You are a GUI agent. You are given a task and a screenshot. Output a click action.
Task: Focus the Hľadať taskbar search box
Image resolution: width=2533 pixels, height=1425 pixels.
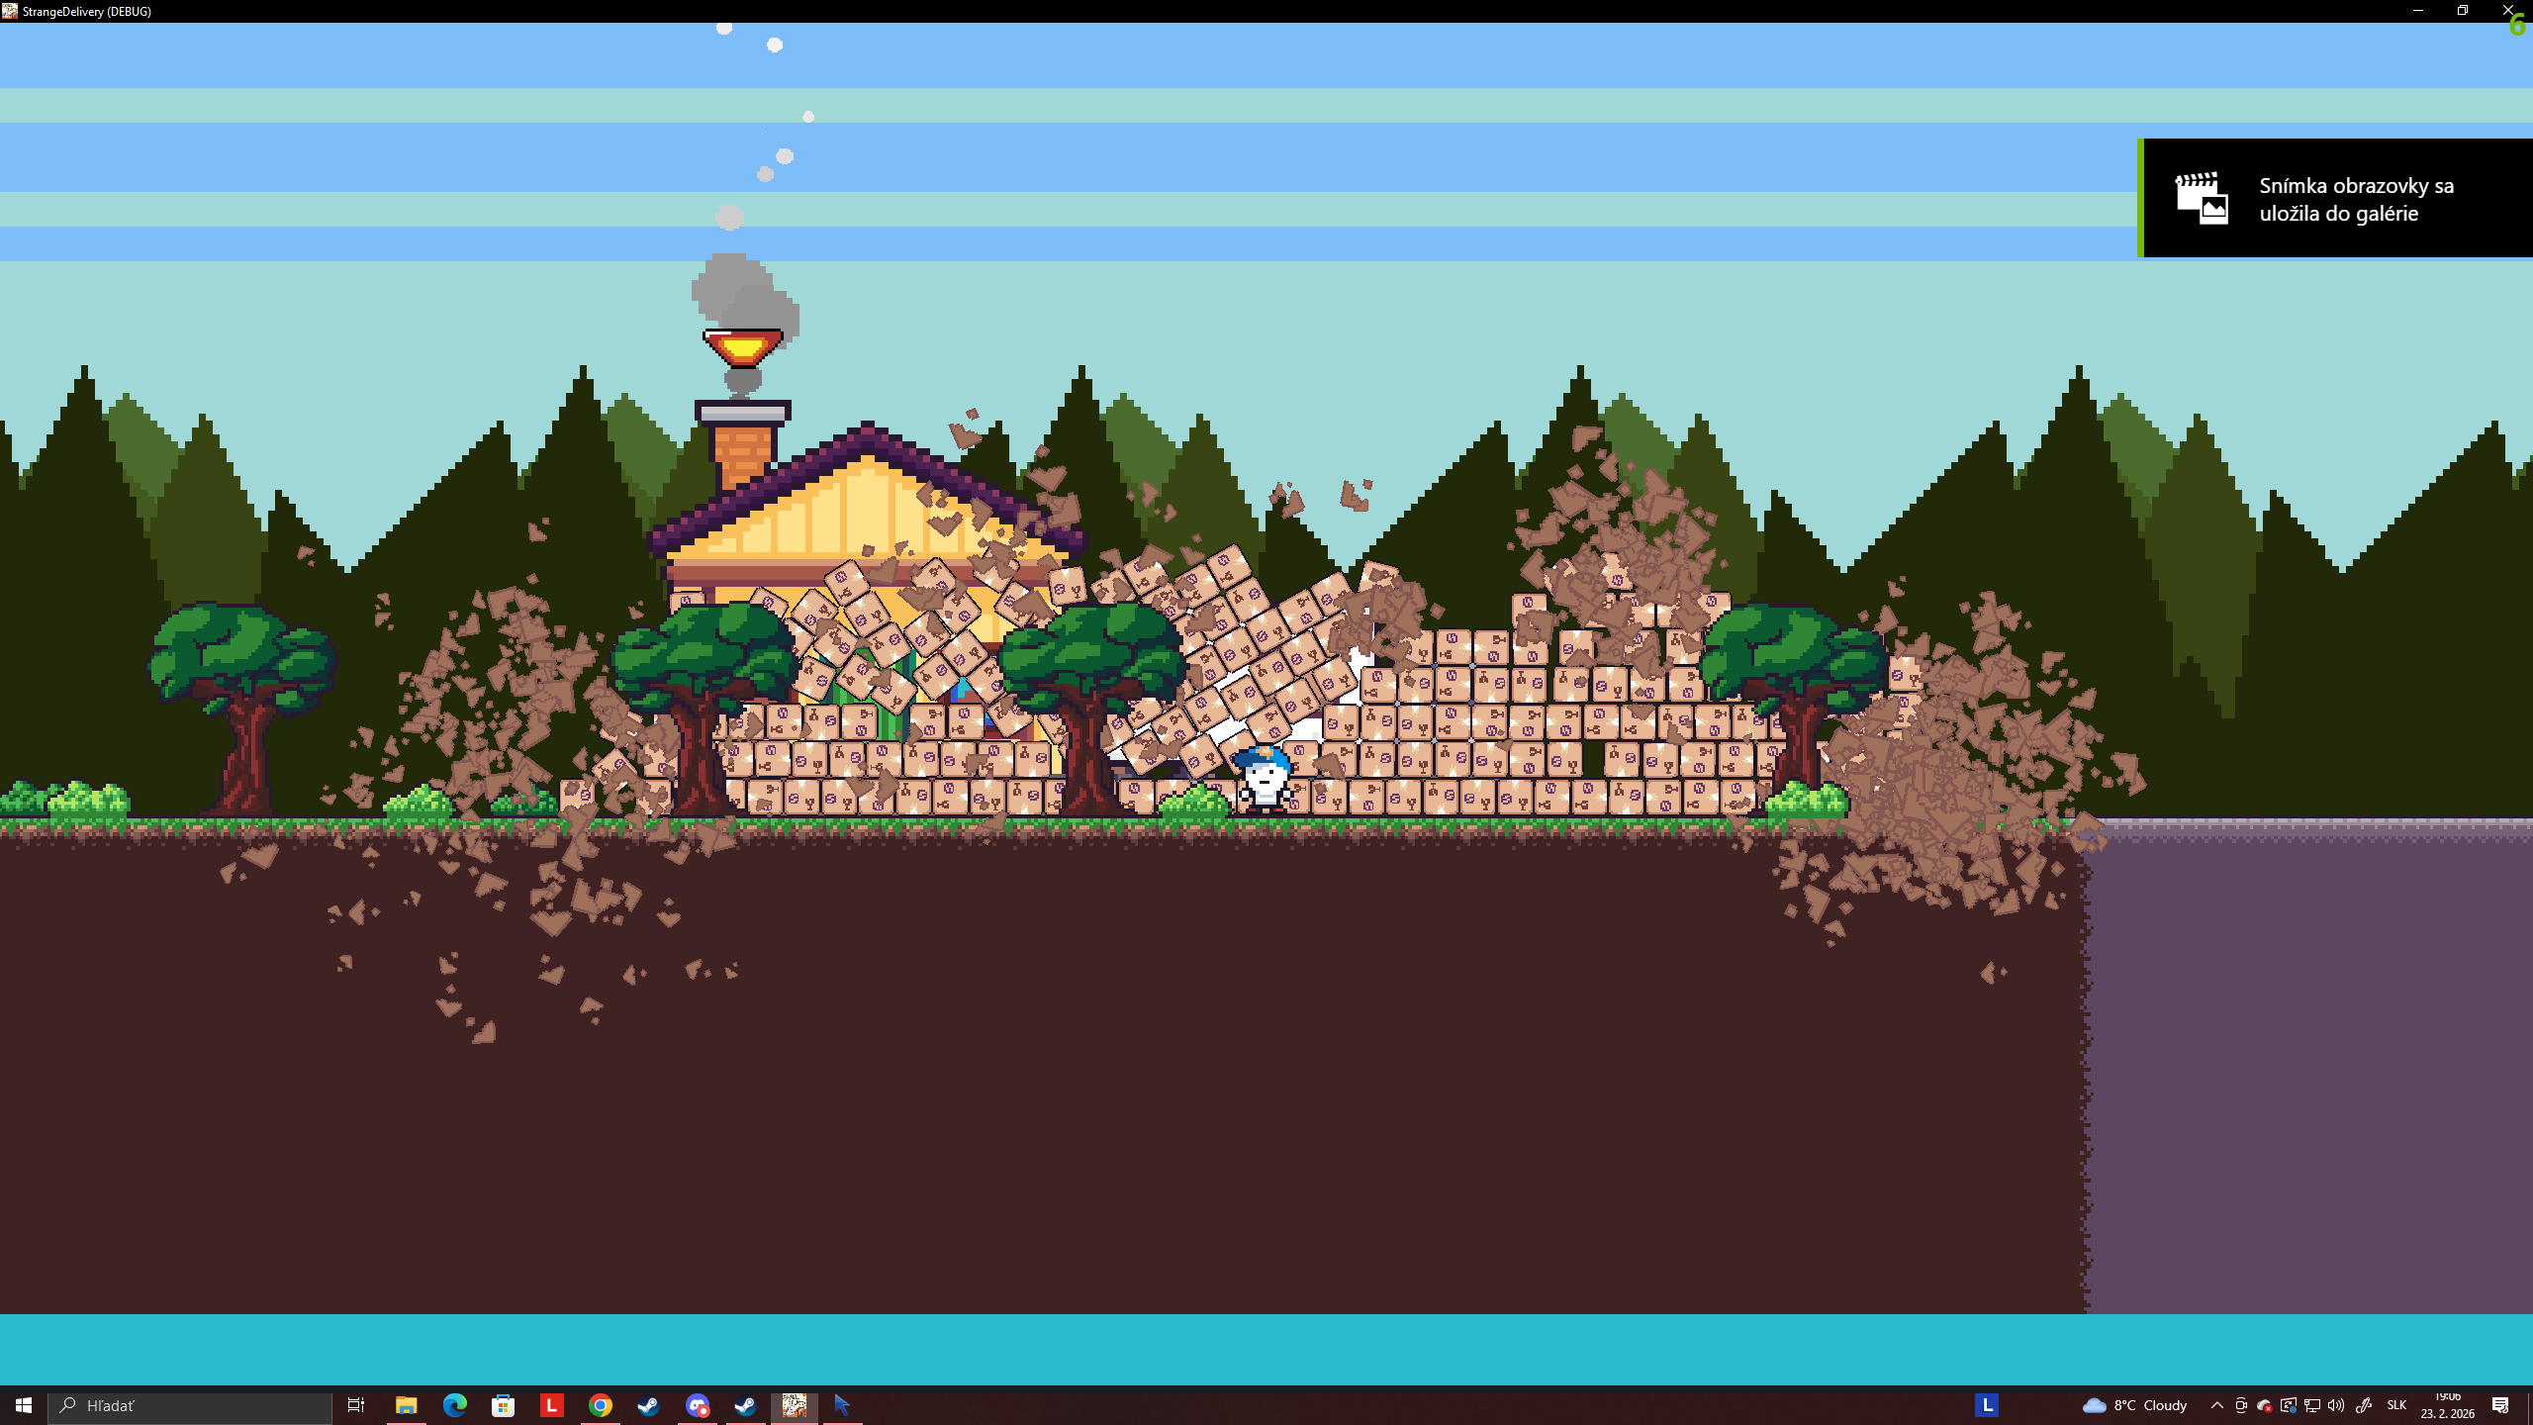(x=190, y=1405)
